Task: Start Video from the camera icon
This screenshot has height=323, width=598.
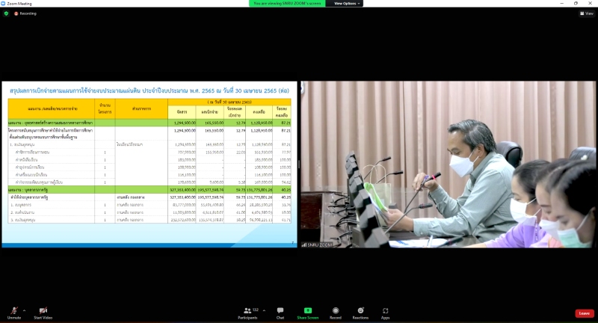Action: (x=43, y=310)
